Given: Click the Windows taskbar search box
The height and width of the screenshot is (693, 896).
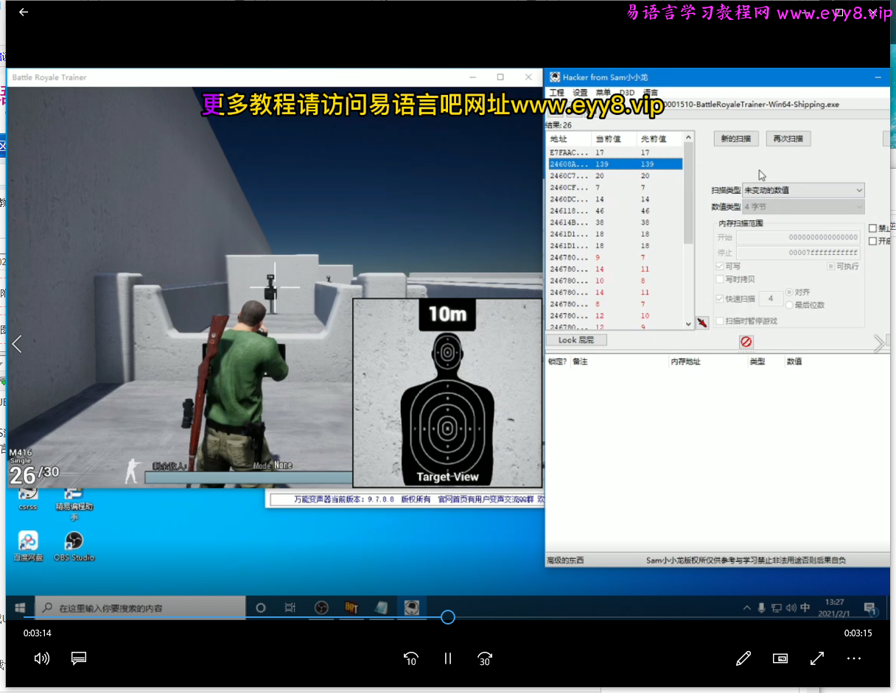Looking at the screenshot, I should click(x=140, y=608).
